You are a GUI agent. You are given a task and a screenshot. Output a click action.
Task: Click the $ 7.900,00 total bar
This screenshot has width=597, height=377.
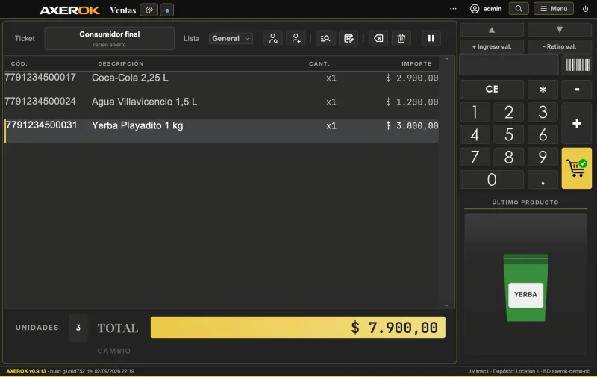298,328
